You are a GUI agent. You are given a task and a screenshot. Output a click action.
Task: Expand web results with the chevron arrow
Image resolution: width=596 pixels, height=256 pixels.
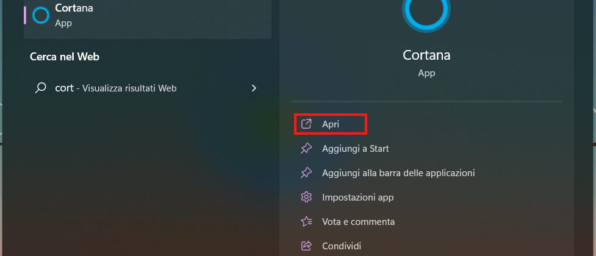[x=254, y=88]
